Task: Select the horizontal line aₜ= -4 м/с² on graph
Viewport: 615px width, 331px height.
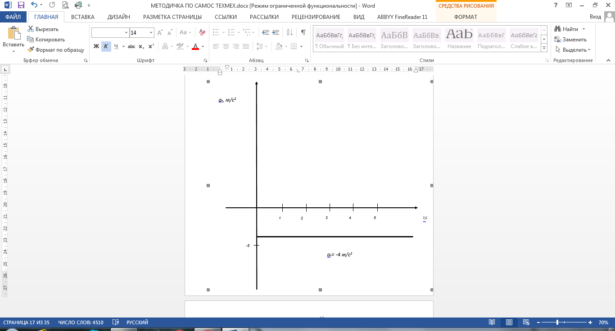Action: coord(335,237)
